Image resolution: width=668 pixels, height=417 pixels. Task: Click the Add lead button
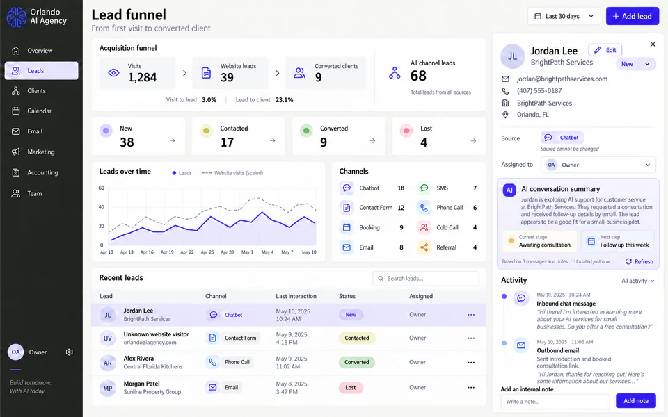pos(633,16)
